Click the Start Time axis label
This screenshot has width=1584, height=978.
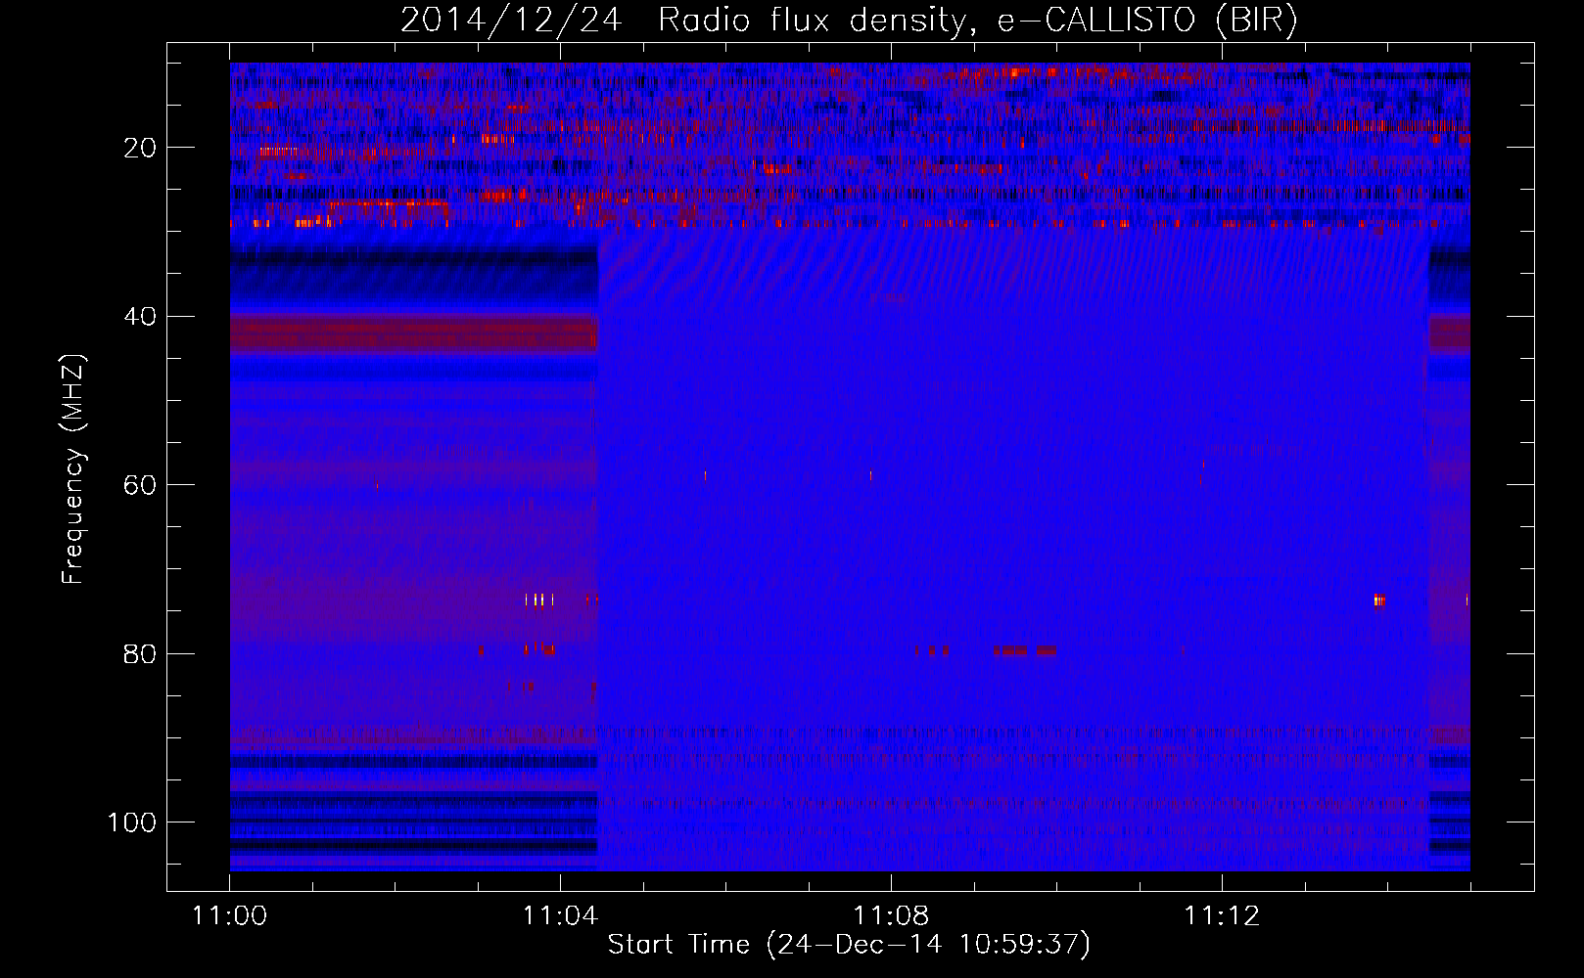849,945
